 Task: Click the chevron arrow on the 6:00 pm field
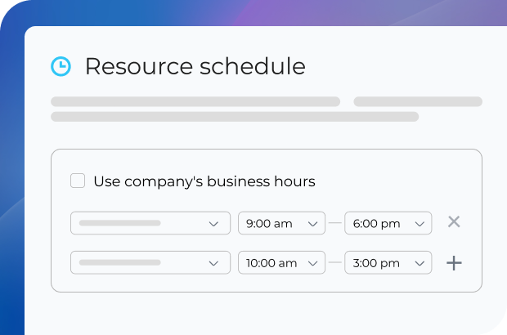420,223
